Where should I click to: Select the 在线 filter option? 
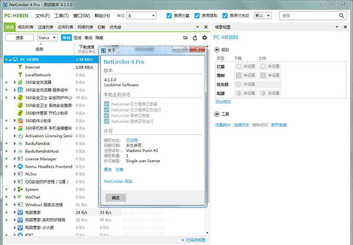click(x=78, y=38)
